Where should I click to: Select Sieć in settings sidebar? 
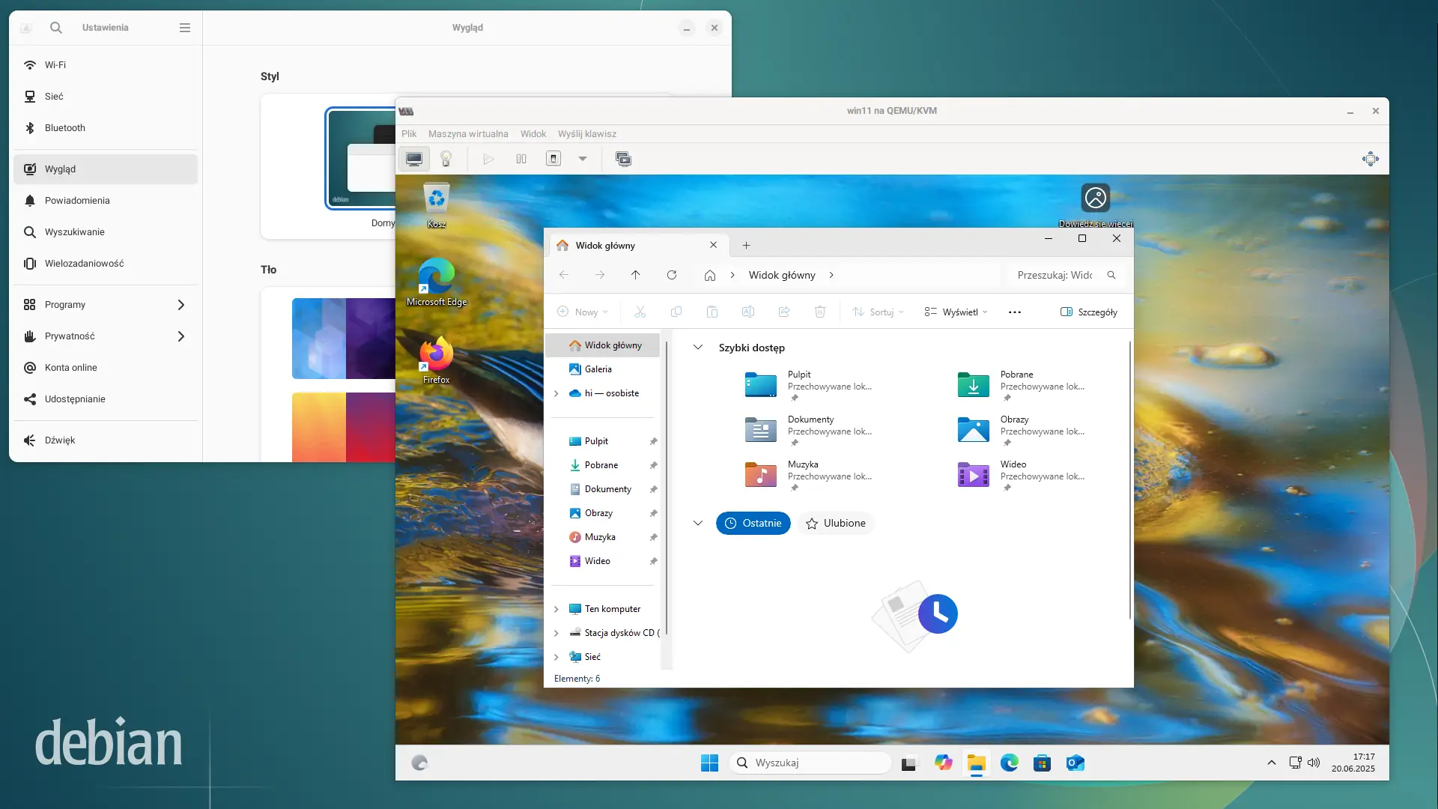(106, 97)
